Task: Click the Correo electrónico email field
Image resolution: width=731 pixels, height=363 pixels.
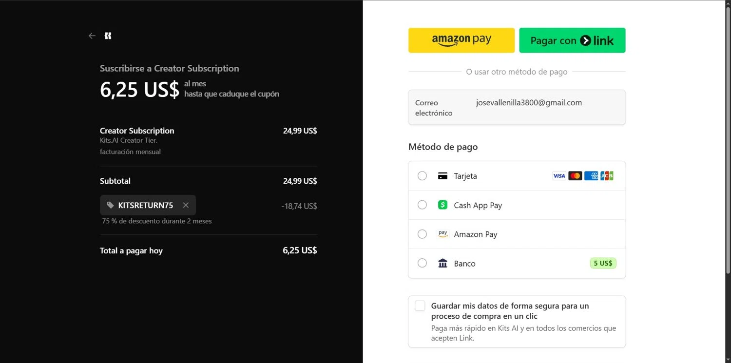Action: click(517, 107)
